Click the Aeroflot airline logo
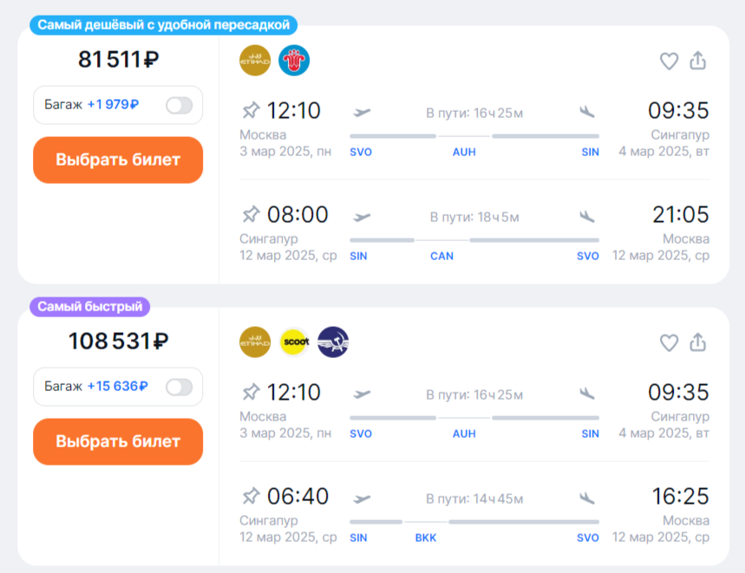Image resolution: width=745 pixels, height=573 pixels. (333, 342)
